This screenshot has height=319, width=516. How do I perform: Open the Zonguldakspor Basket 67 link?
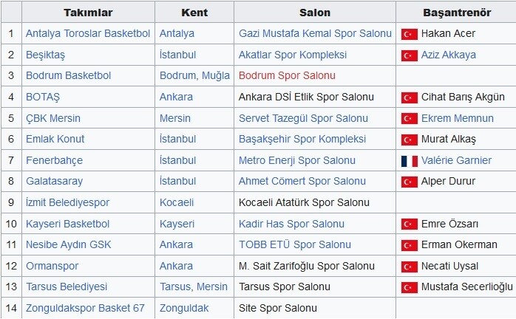tap(85, 308)
